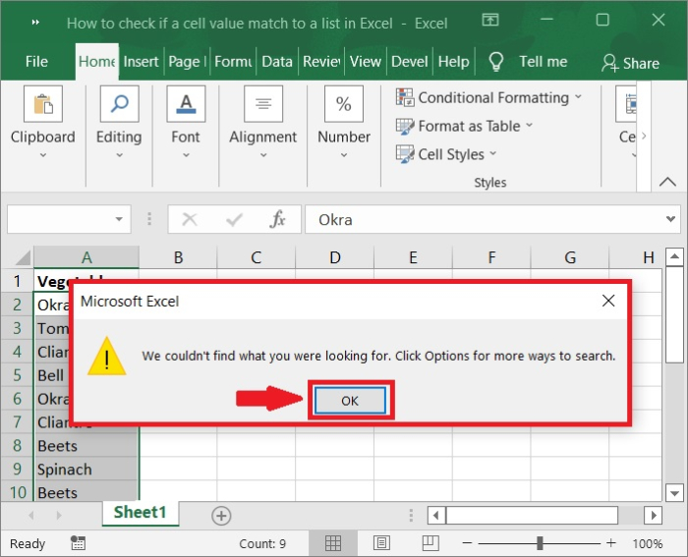Click vertical scrollbar up arrow

tap(674, 256)
